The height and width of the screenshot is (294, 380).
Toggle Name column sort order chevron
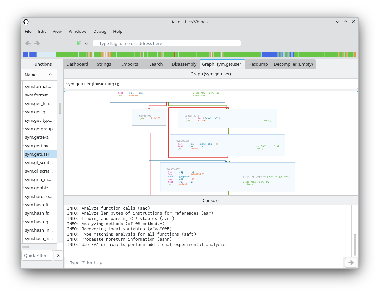point(50,74)
